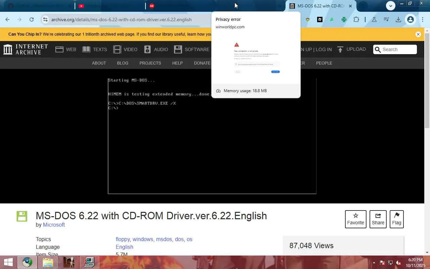Click the network tray icon
Screen dimensions: 430x269
click(x=390, y=263)
